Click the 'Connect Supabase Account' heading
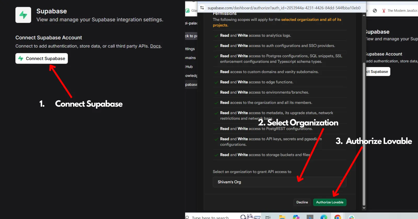 (x=49, y=38)
